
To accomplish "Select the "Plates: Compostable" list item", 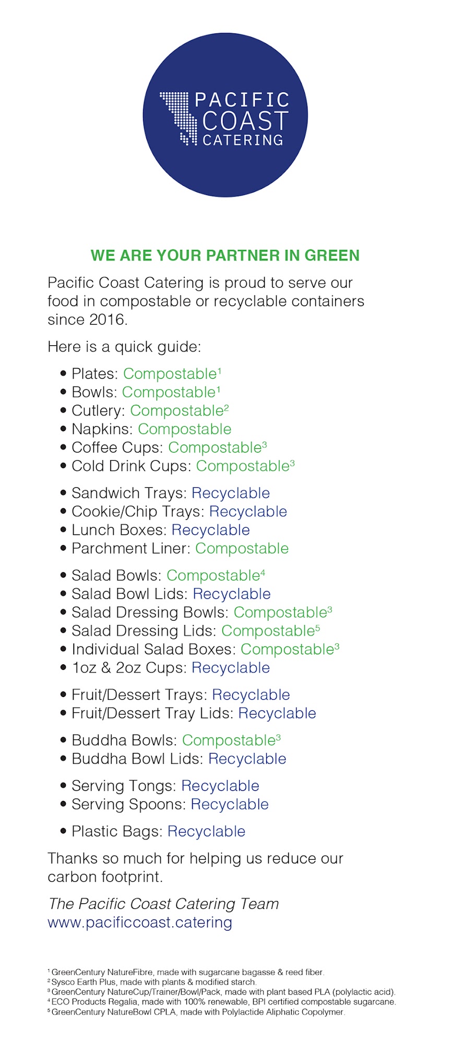I will (146, 374).
